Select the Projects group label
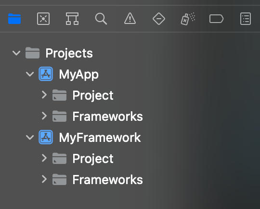Screen dimensions: 260x209 pos(69,53)
